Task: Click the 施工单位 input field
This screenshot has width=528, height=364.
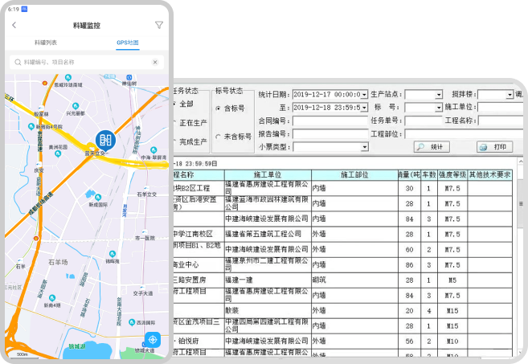Action: (x=501, y=108)
